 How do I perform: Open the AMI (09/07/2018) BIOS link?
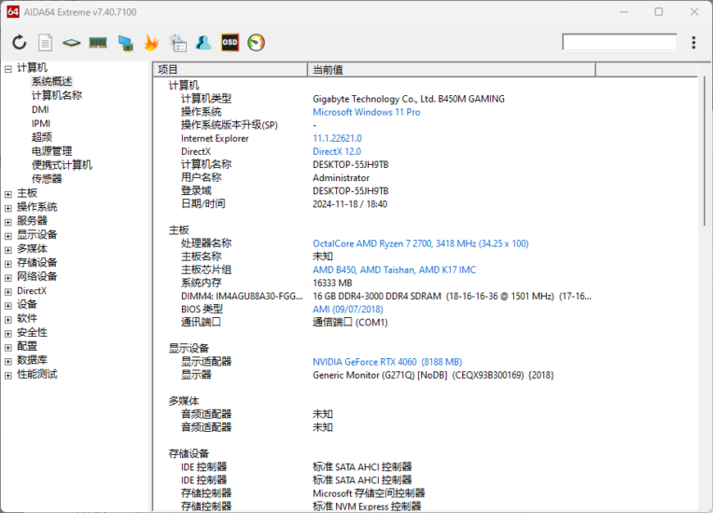pos(348,310)
